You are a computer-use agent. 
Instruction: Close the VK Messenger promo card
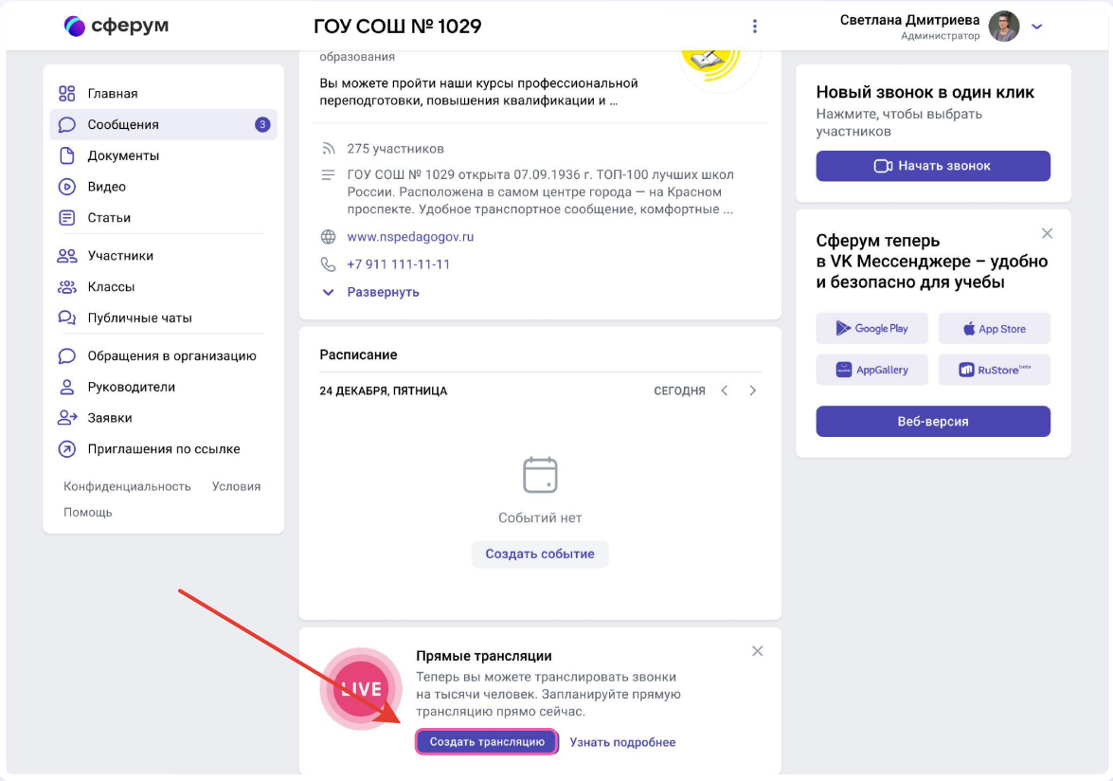(x=1047, y=233)
